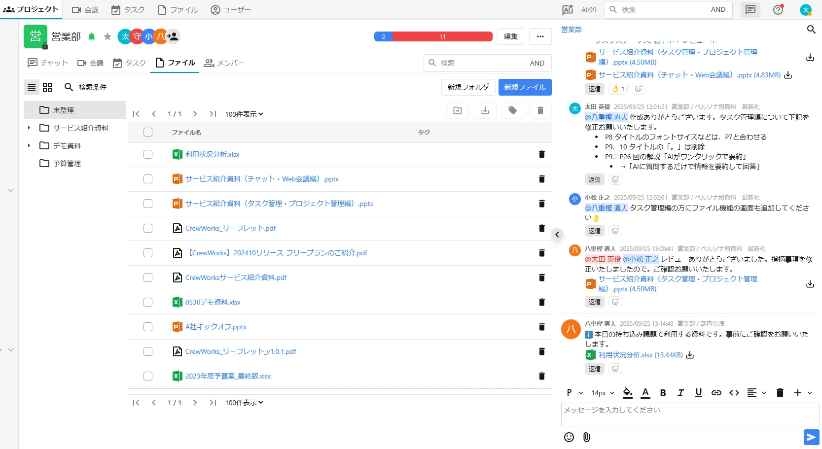This screenshot has width=822, height=449.
Task: Expand the サービス紹介資料 folder
Action: (29, 128)
